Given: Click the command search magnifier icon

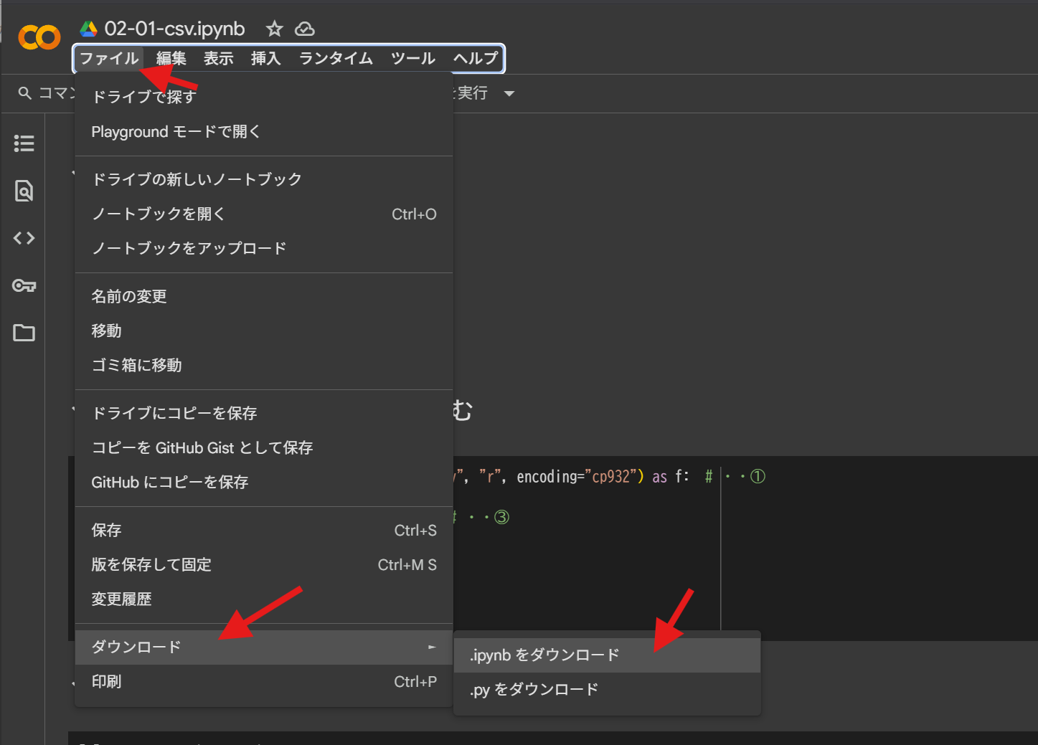Looking at the screenshot, I should click(25, 93).
